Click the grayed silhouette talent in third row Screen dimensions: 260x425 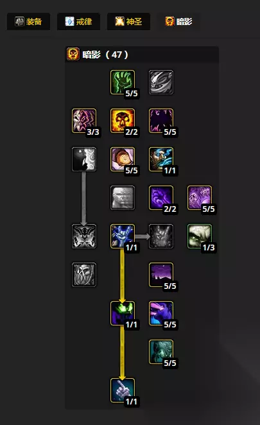click(x=84, y=159)
